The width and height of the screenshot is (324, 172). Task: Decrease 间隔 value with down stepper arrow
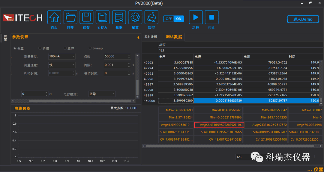pos(129,66)
